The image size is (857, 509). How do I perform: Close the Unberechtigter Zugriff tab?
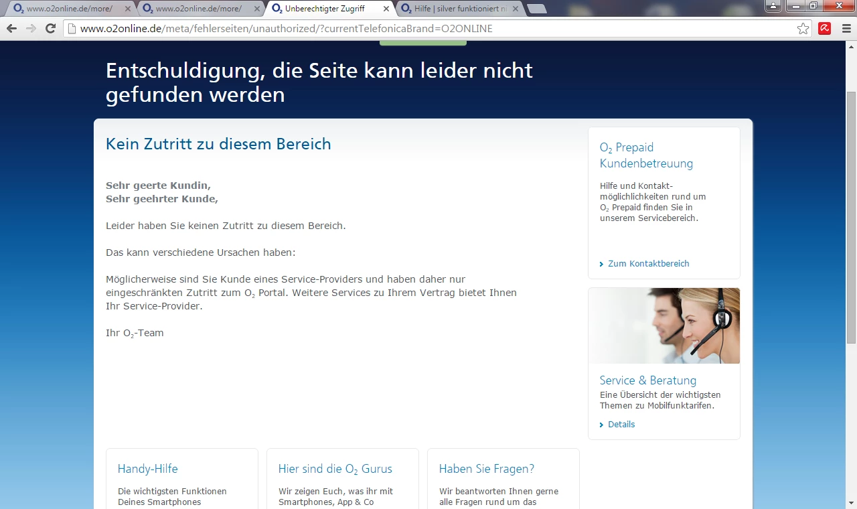click(386, 9)
